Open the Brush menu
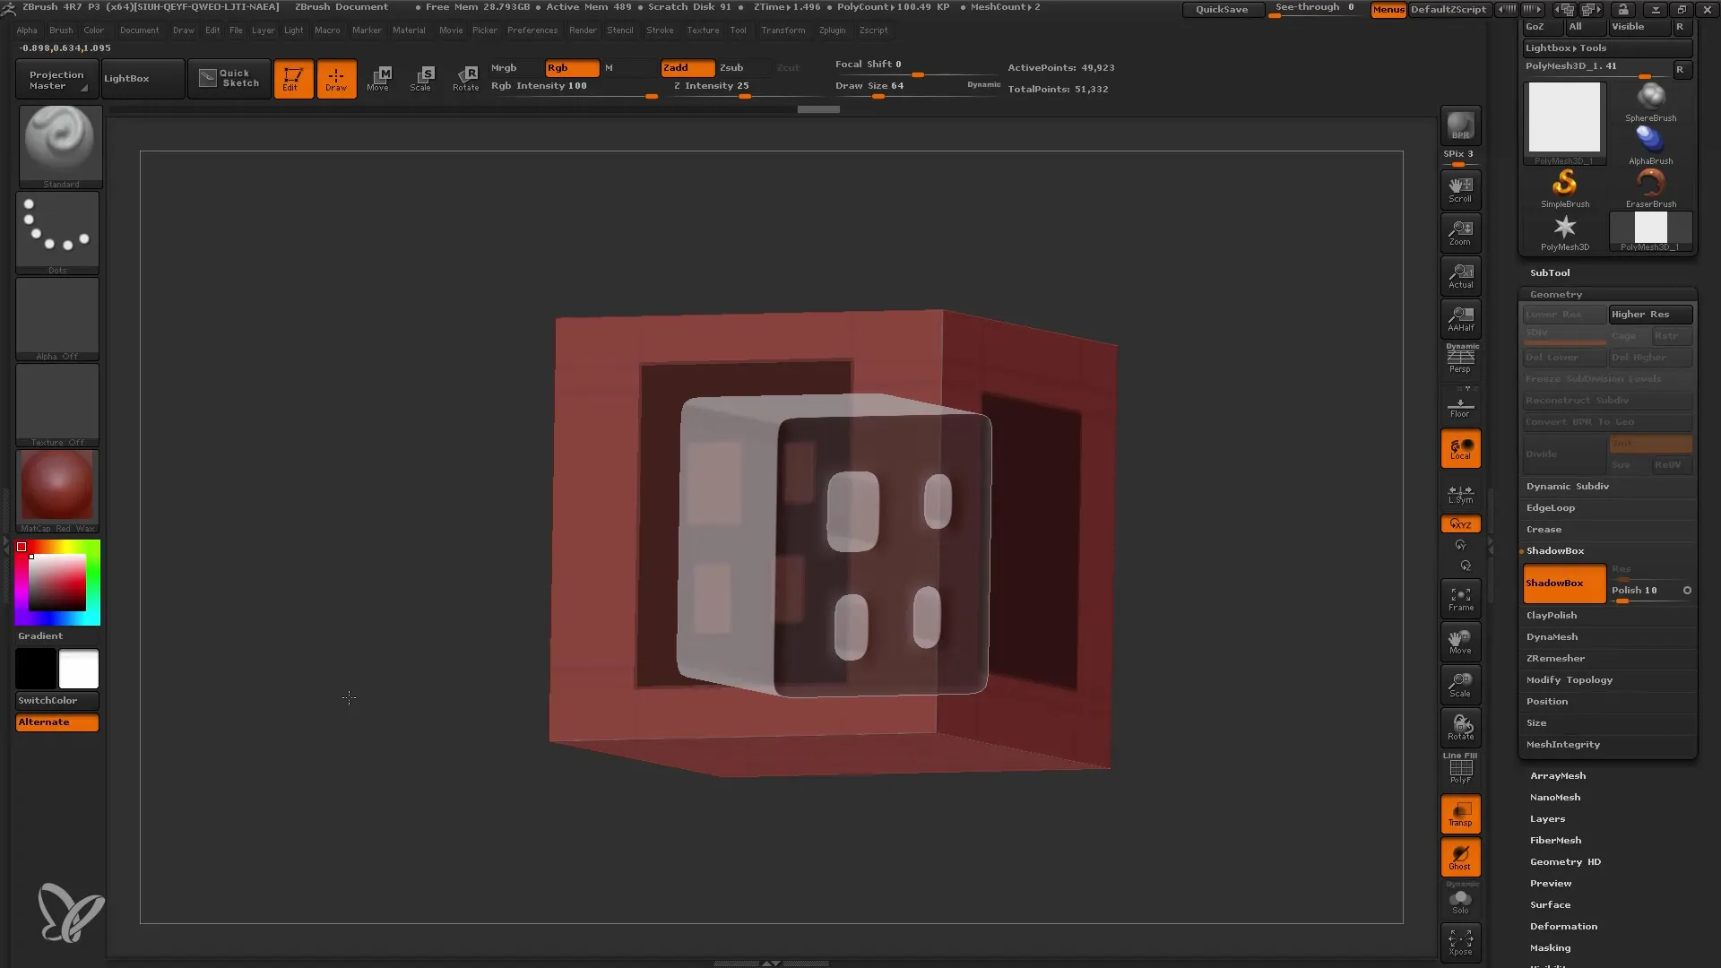The width and height of the screenshot is (1721, 968). (x=61, y=30)
